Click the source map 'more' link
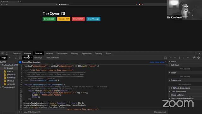 click(x=152, y=62)
